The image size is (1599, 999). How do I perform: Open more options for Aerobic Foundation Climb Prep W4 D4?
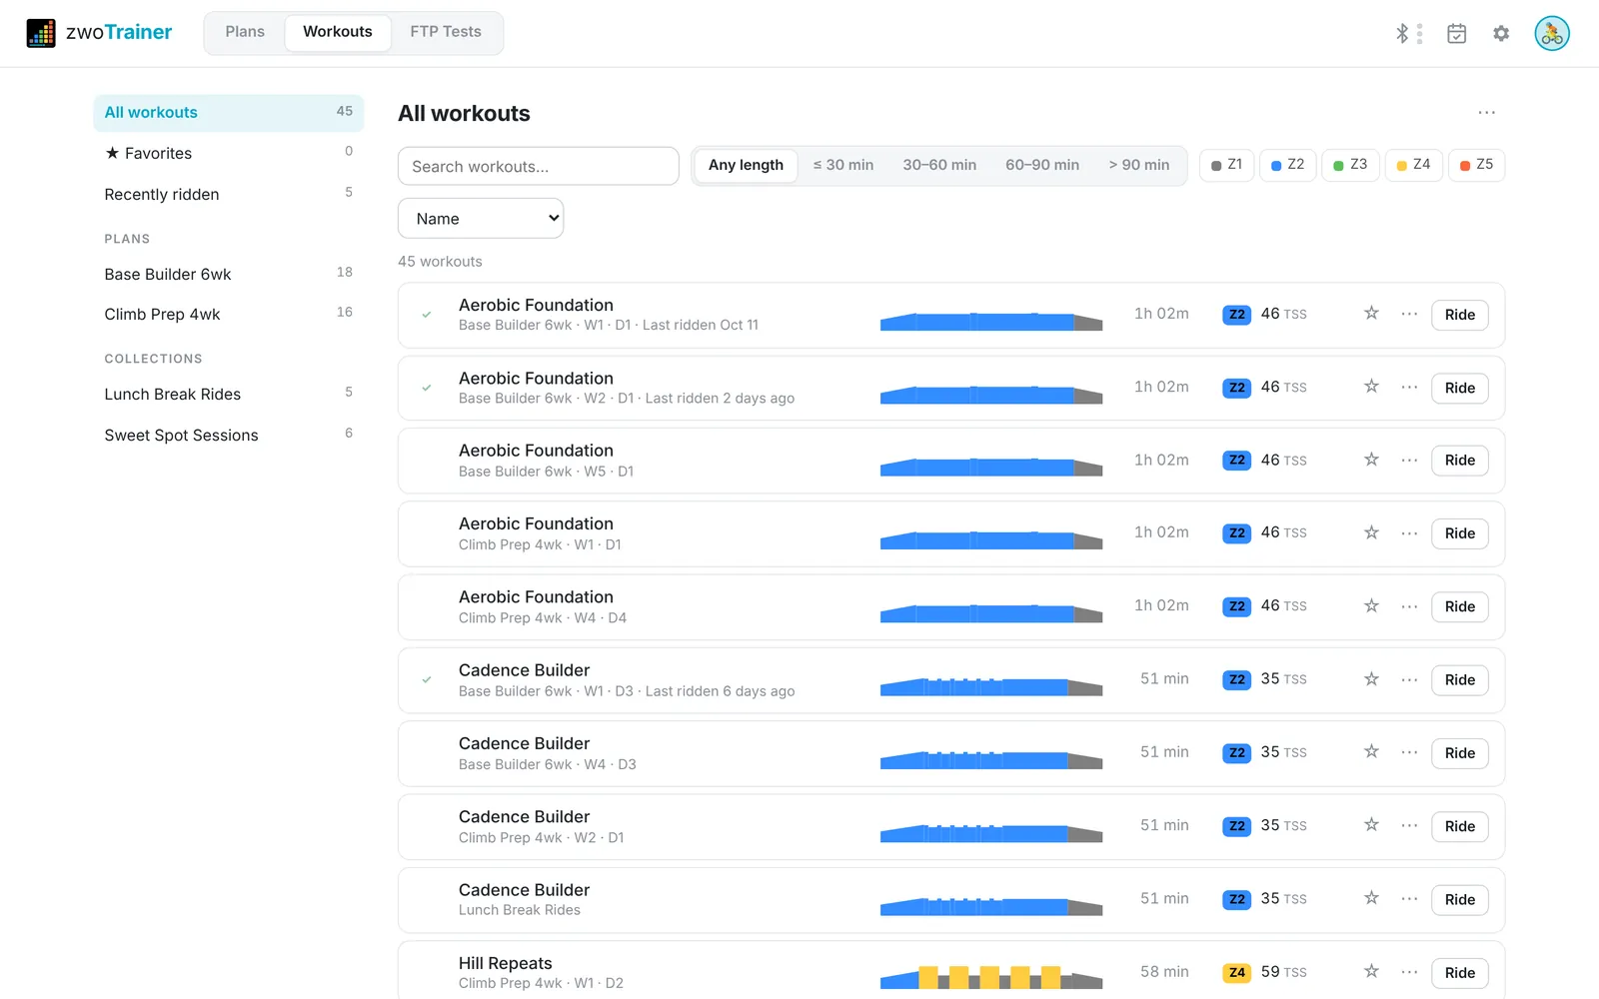(x=1409, y=606)
